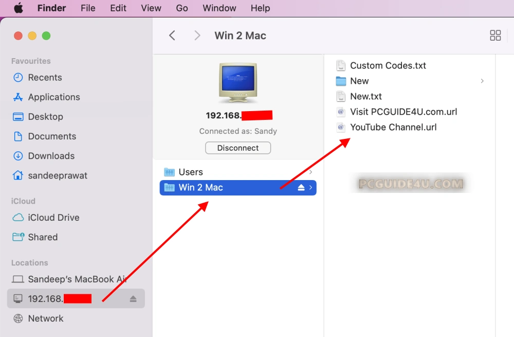The image size is (514, 337).
Task: Select YouTube Channel.url file
Action: (x=393, y=128)
